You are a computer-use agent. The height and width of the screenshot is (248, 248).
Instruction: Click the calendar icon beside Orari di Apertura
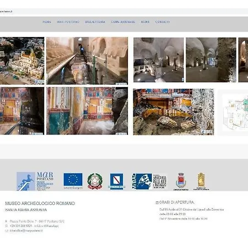click(x=157, y=203)
